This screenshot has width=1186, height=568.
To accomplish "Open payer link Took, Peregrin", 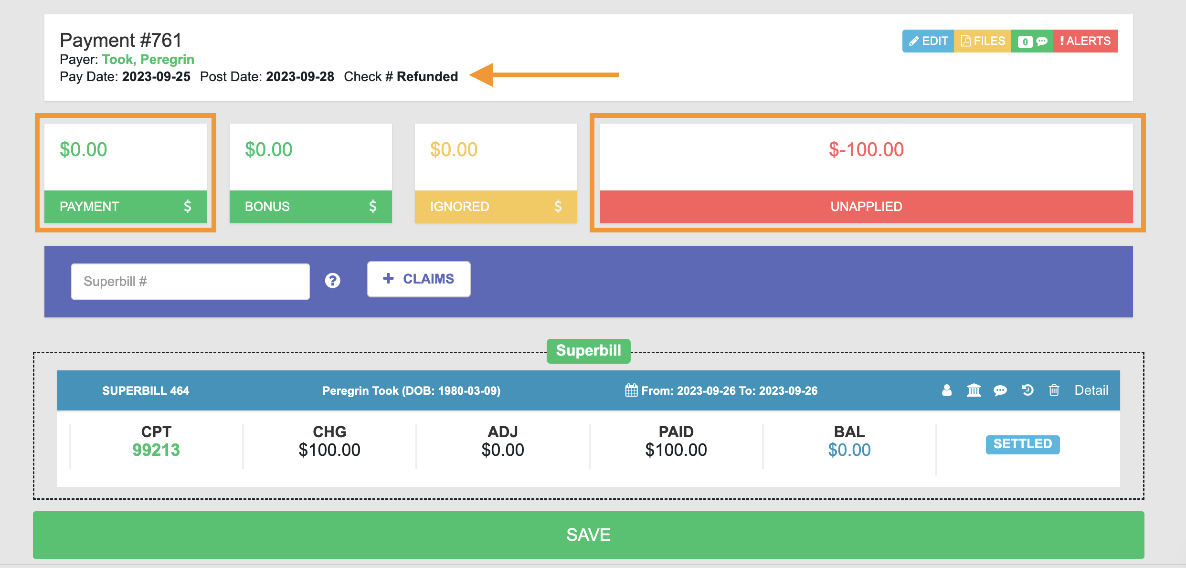I will click(148, 59).
